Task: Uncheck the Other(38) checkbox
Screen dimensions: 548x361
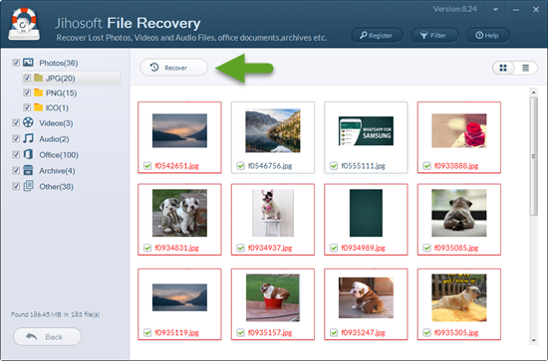Action: tap(16, 186)
